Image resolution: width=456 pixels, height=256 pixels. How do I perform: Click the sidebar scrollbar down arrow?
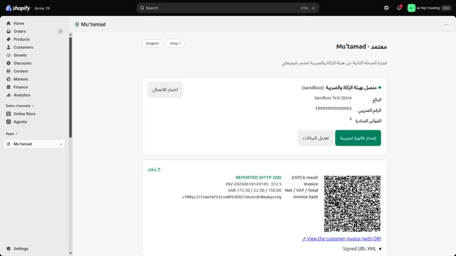[x=70, y=253]
